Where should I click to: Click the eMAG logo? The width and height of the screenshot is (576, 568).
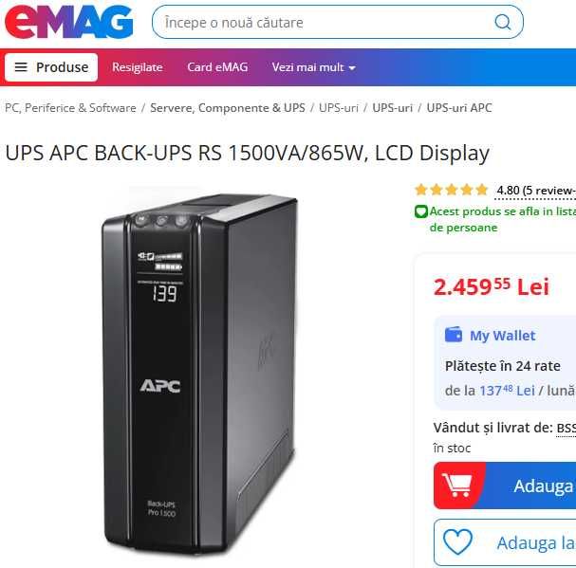click(x=68, y=23)
